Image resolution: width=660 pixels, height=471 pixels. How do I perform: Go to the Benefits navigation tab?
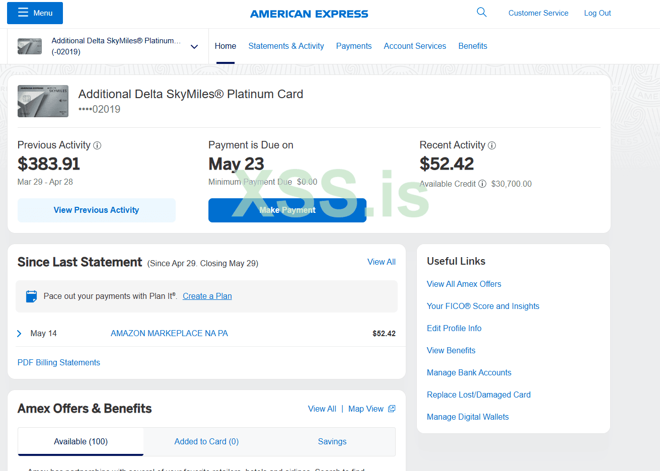click(472, 46)
